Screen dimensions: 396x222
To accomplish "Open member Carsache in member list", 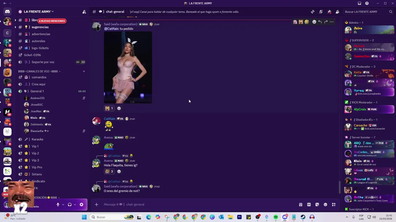I will 369,127.
